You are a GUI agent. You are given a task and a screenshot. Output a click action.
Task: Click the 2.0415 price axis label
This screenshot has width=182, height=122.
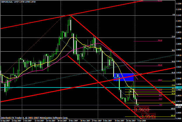179,61
